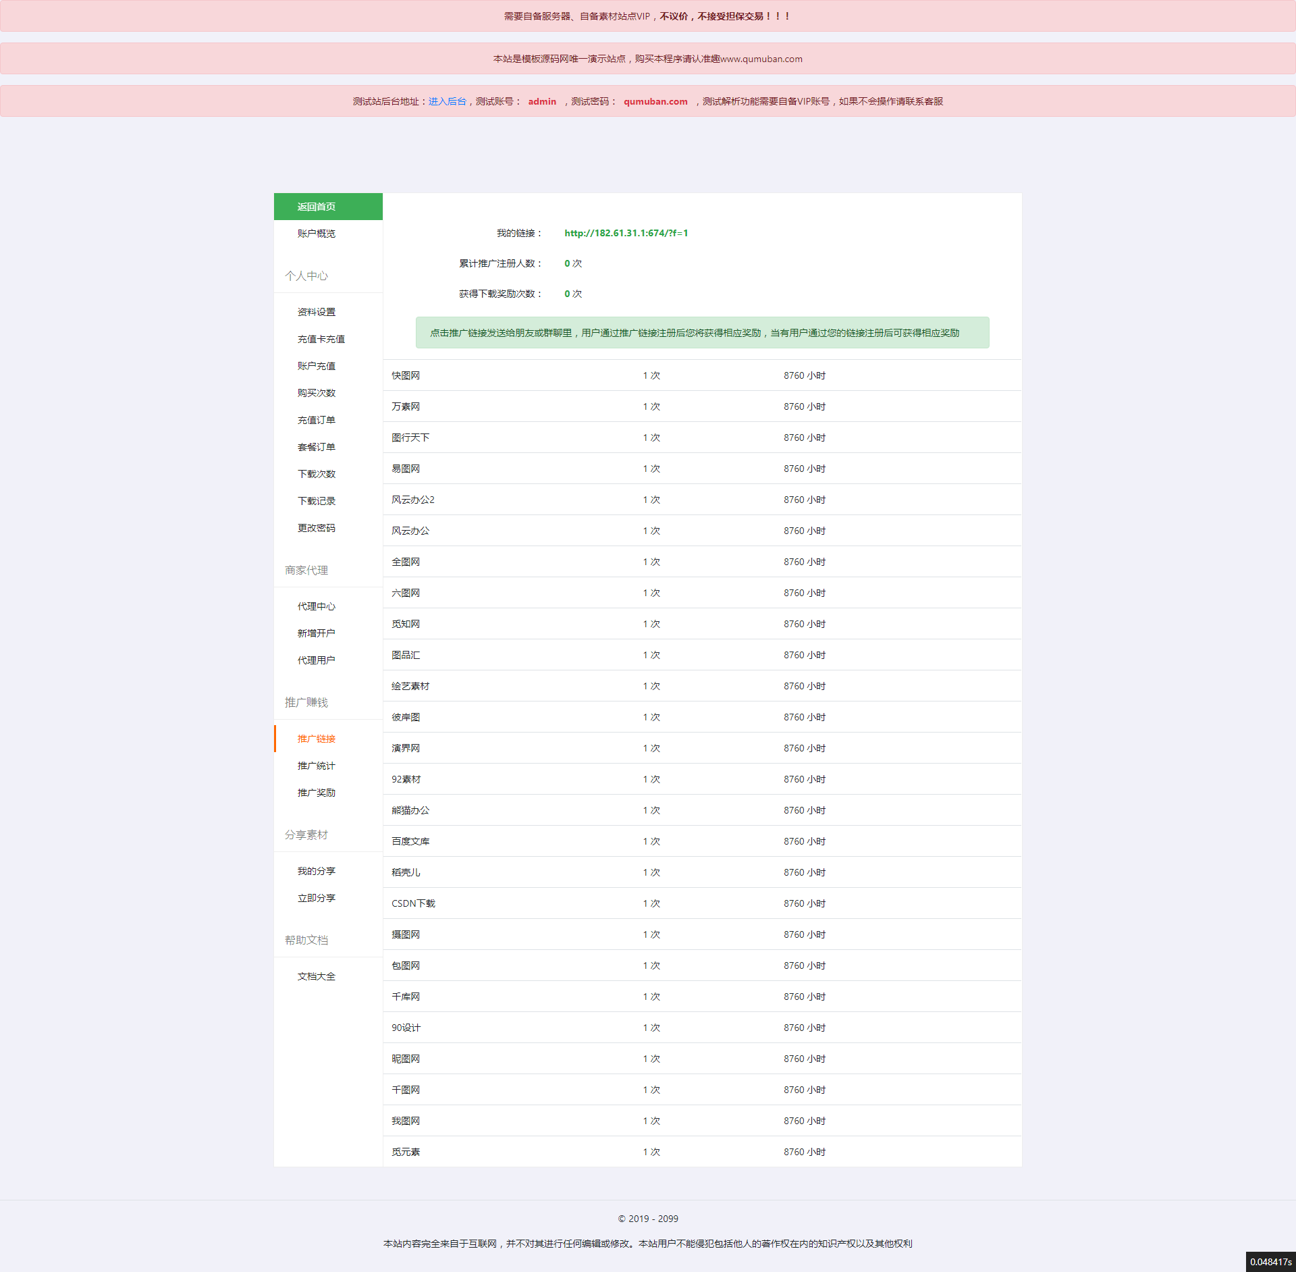
Task: Open 文档大全 help link
Action: coord(316,976)
